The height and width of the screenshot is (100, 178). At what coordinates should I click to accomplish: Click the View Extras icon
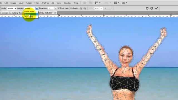(97, 3)
